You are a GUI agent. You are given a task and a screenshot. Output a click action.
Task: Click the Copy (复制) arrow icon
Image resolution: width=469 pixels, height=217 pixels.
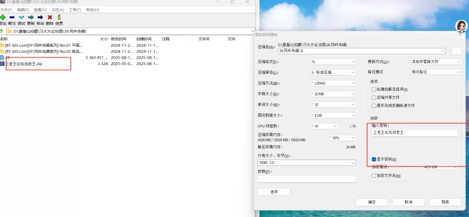point(31,18)
